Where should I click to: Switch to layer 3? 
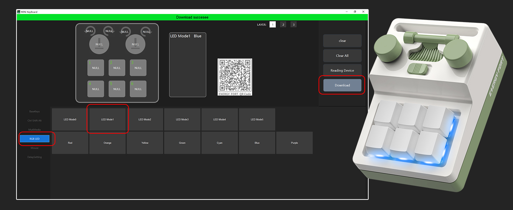point(293,24)
